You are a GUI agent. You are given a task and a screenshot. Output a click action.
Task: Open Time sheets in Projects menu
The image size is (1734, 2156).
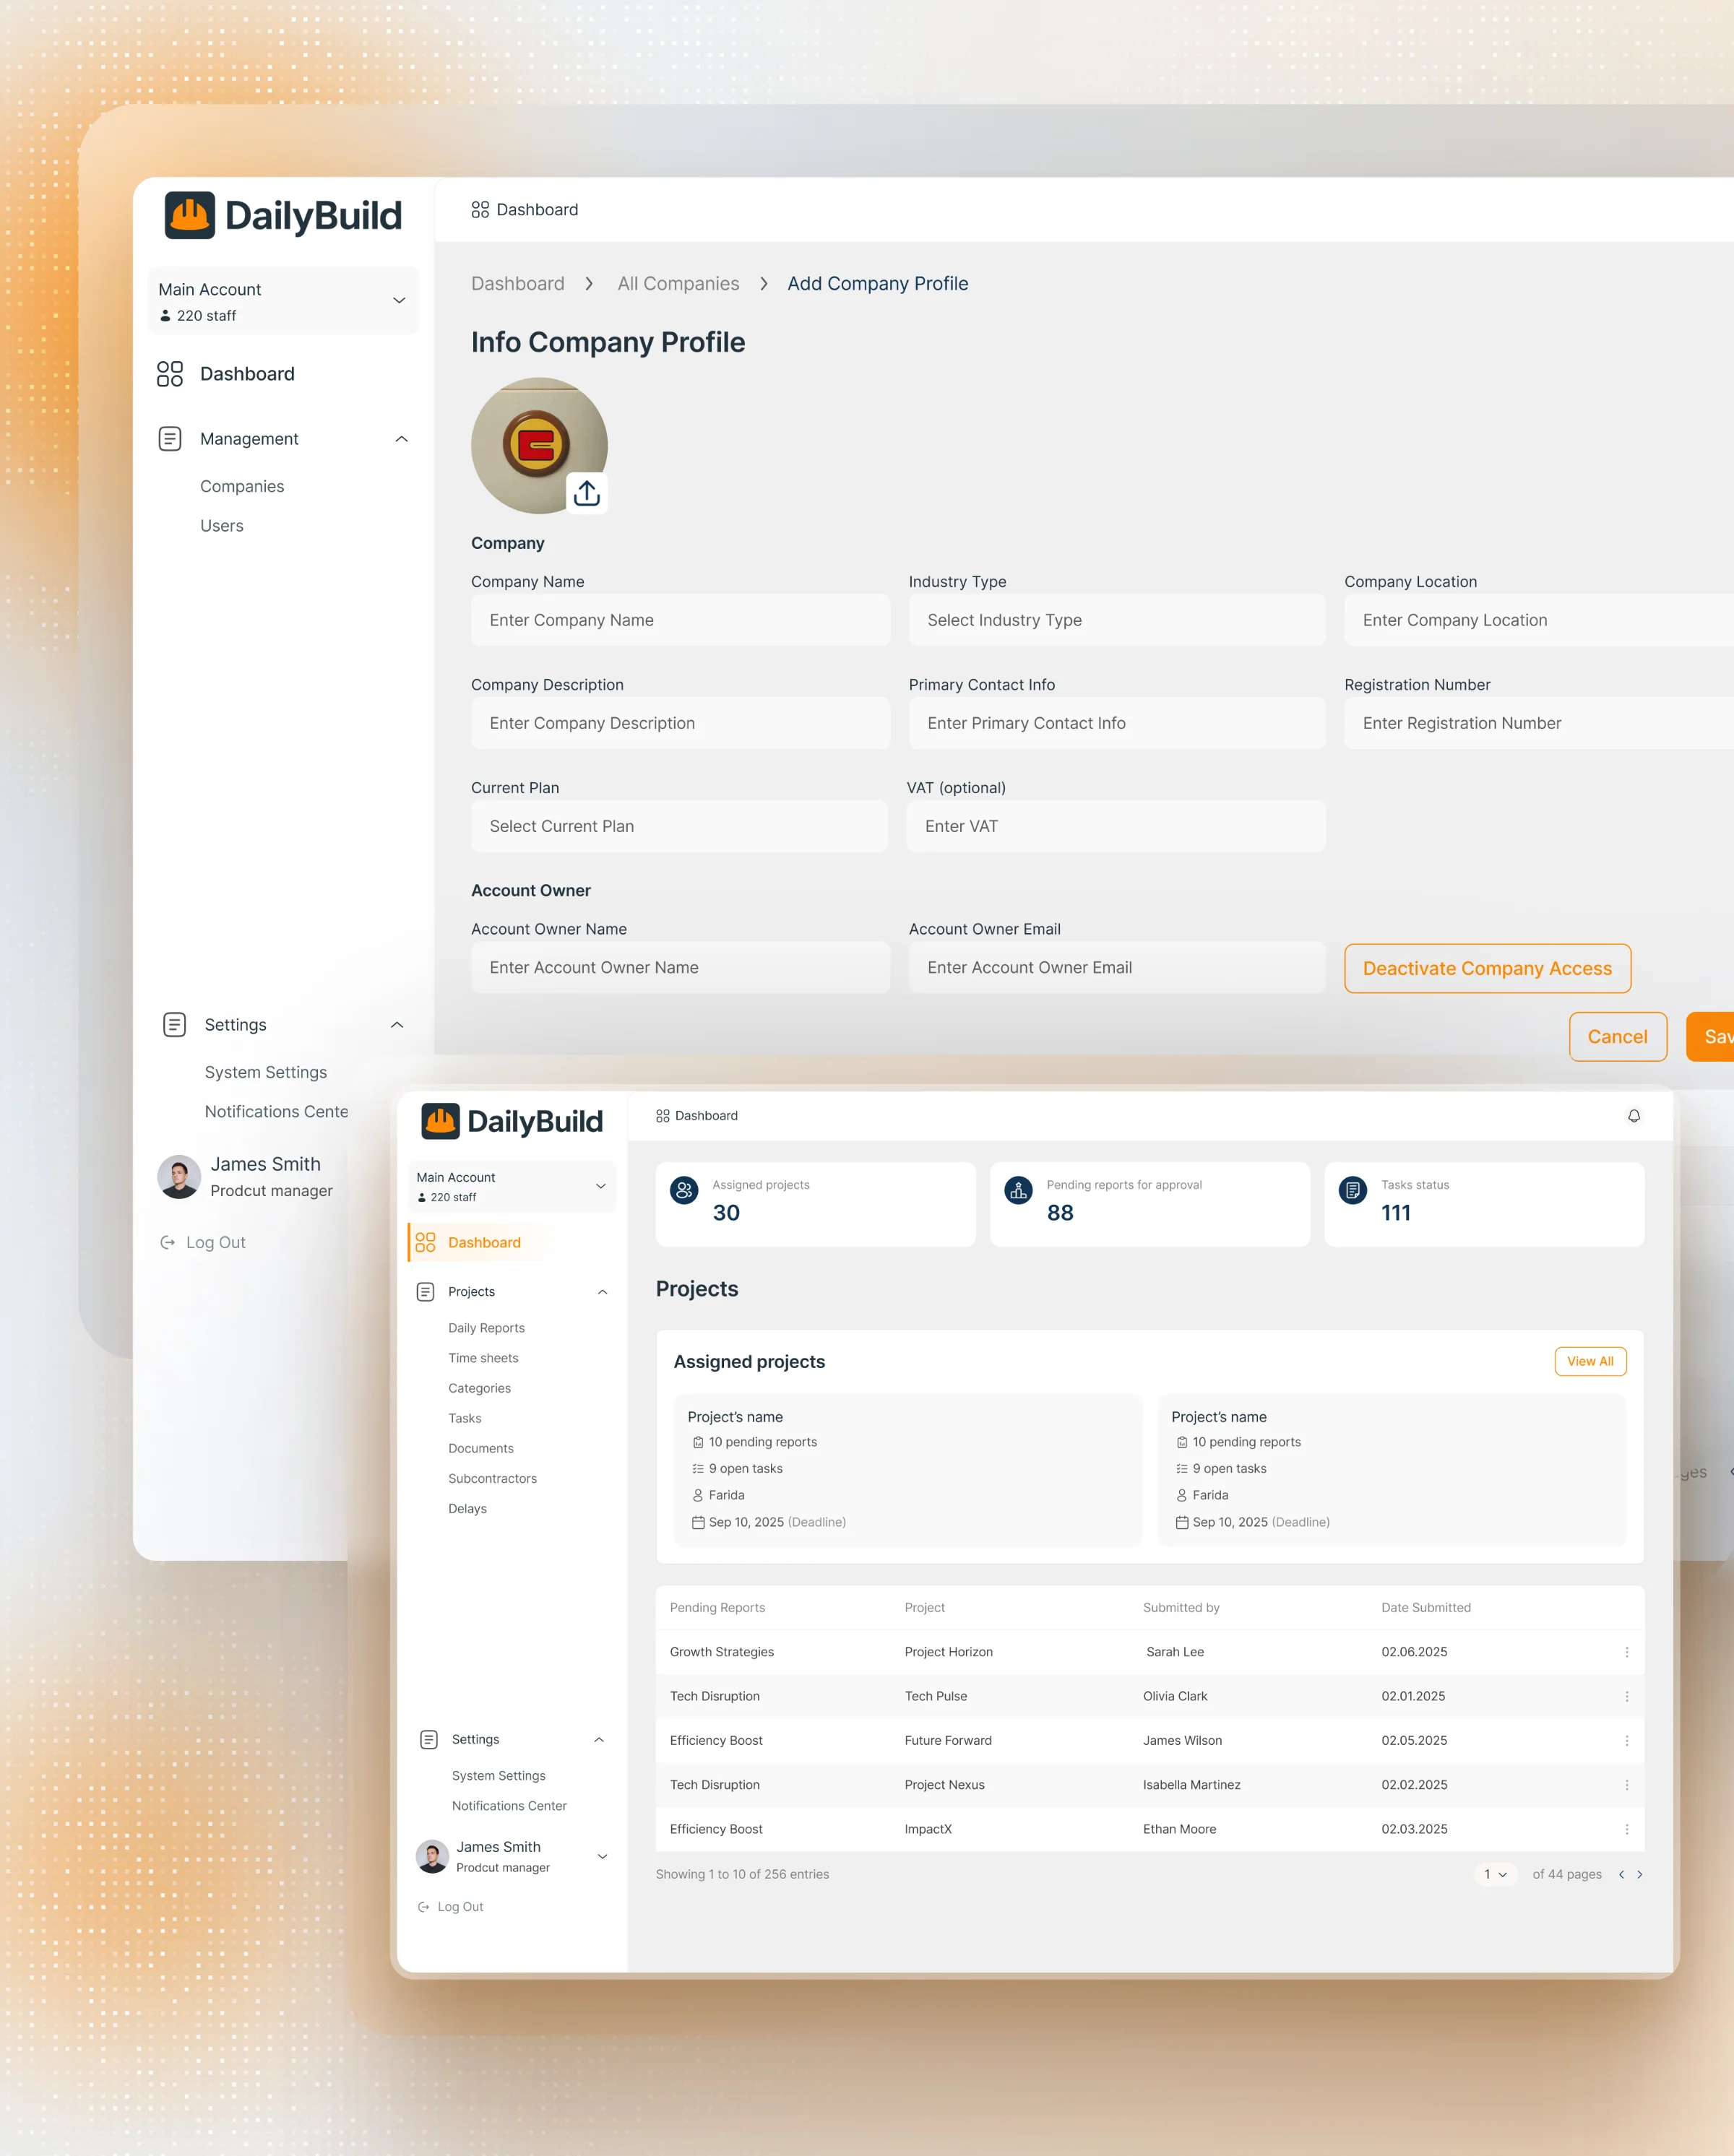coord(483,1358)
